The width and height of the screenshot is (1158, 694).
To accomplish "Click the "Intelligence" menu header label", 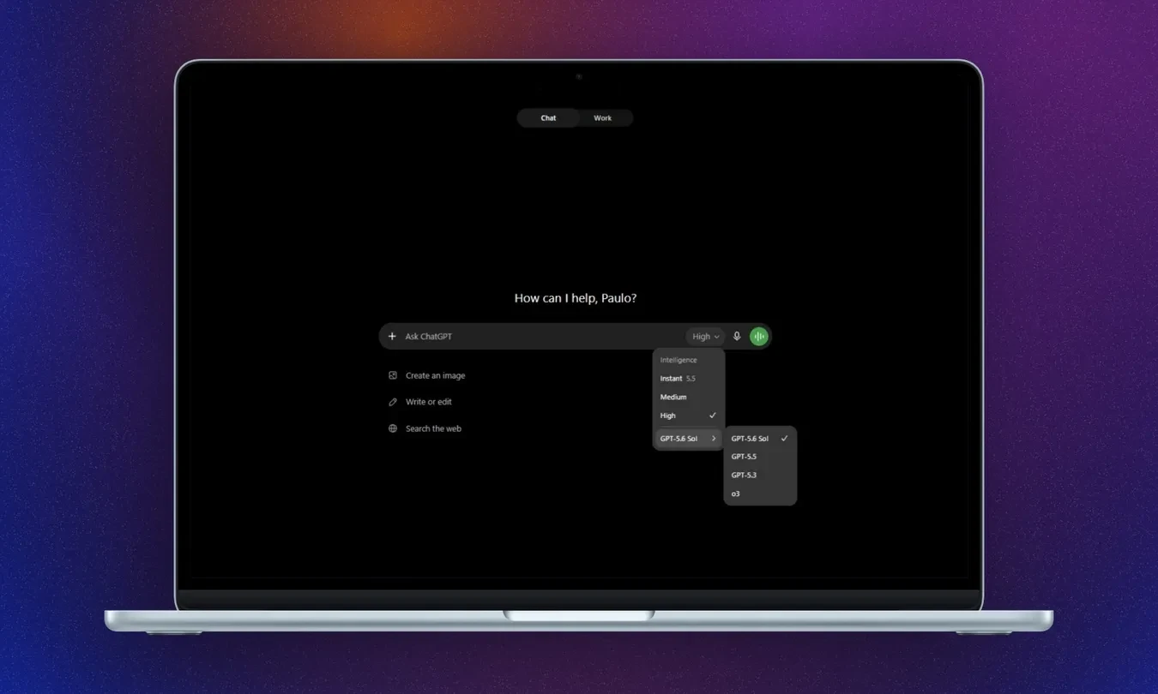I will 679,360.
